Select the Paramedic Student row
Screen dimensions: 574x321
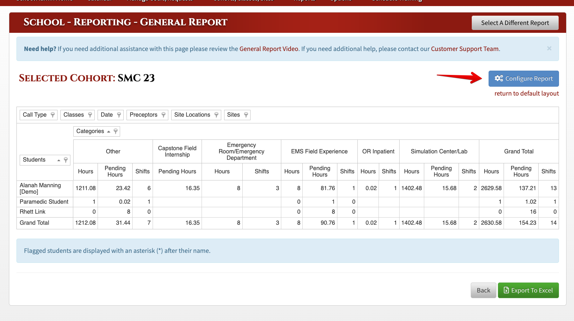pyautogui.click(x=45, y=202)
